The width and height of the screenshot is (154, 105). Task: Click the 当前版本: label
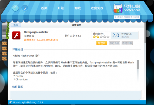pyautogui.click(x=29, y=36)
